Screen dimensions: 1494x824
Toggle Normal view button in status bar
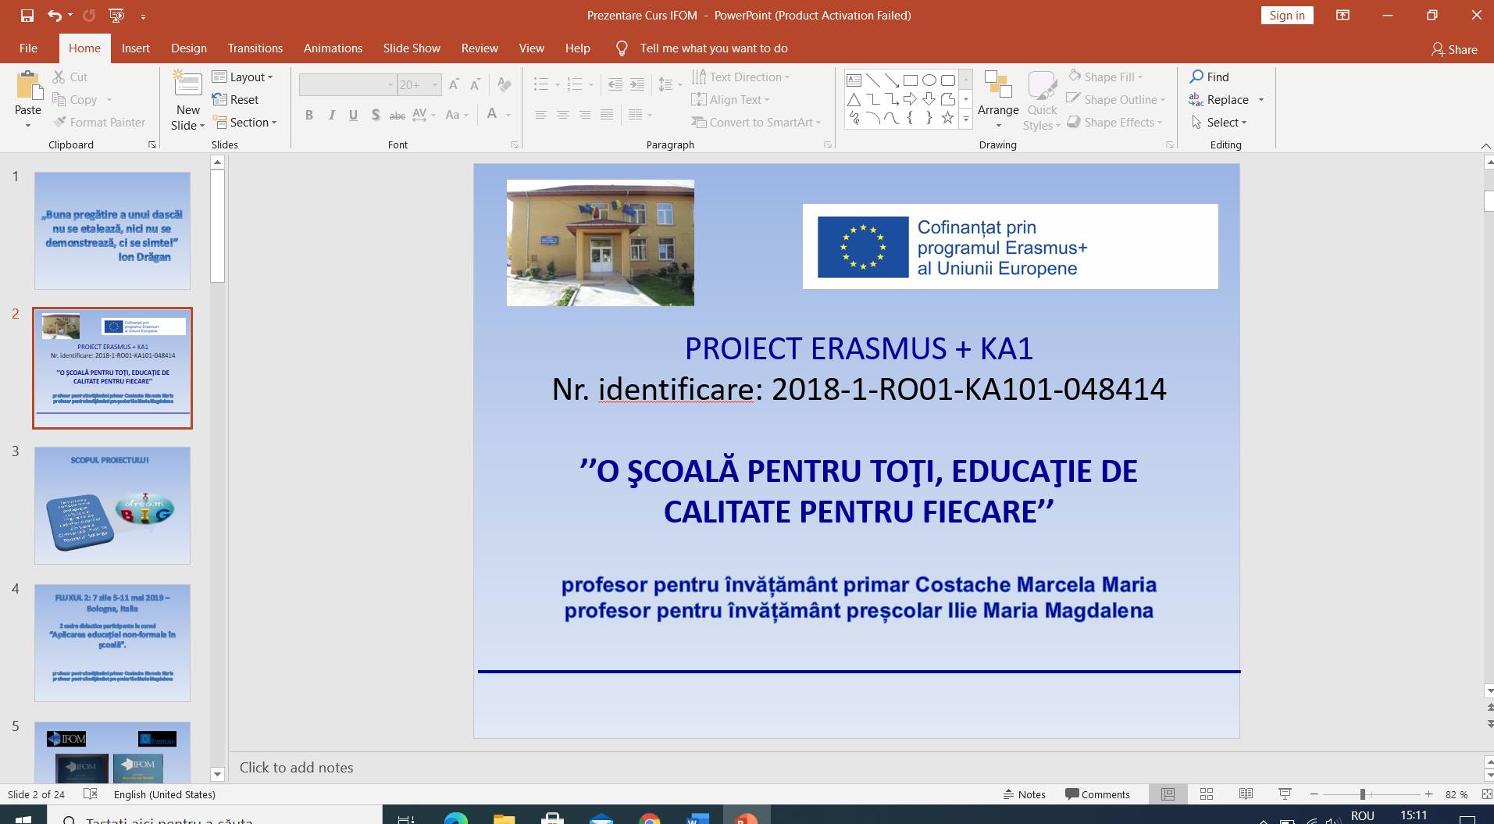point(1168,794)
